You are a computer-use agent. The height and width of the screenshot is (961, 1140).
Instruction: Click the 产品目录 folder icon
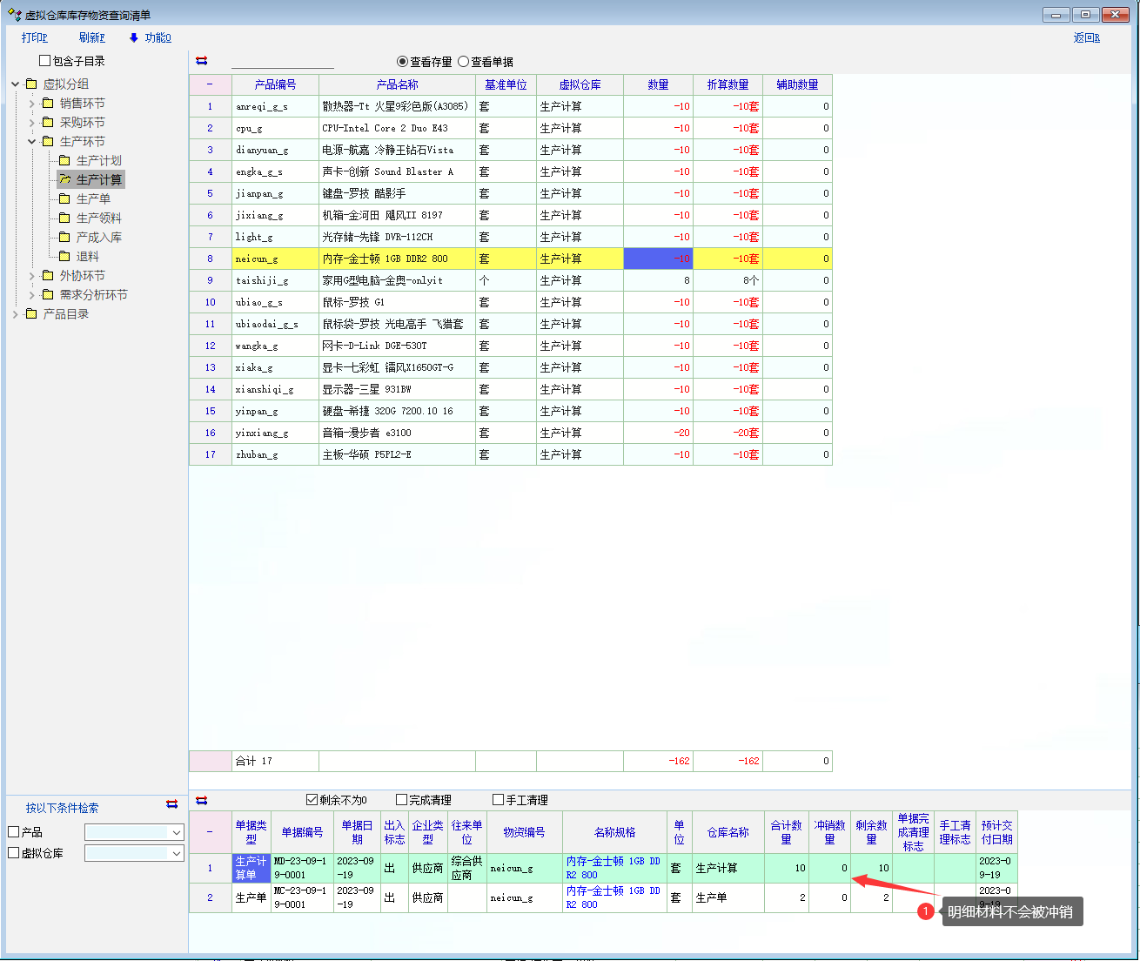(31, 314)
